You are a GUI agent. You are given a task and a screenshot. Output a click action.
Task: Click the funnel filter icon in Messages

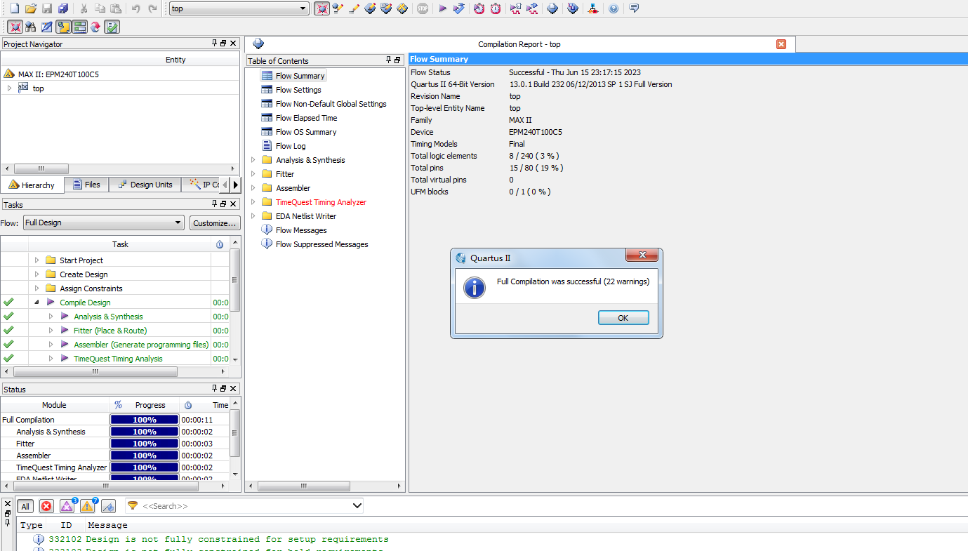[133, 505]
